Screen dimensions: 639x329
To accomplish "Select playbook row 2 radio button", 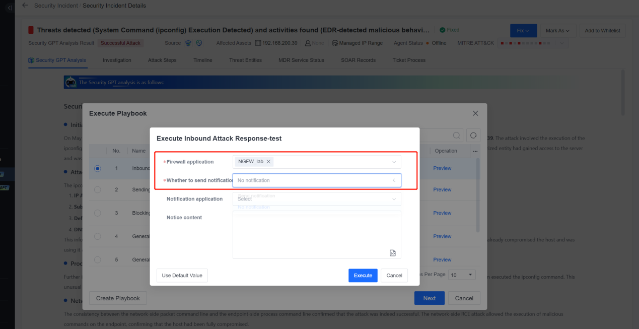I will click(x=98, y=189).
